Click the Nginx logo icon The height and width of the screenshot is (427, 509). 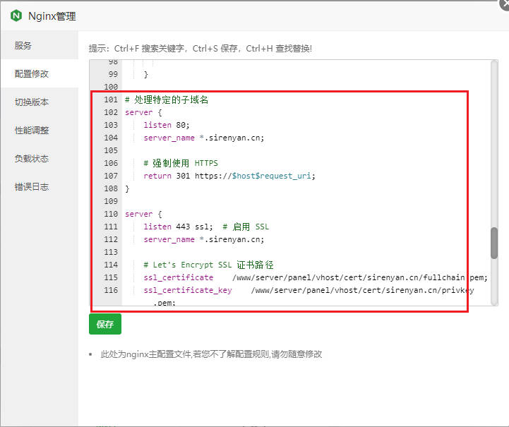tap(16, 16)
